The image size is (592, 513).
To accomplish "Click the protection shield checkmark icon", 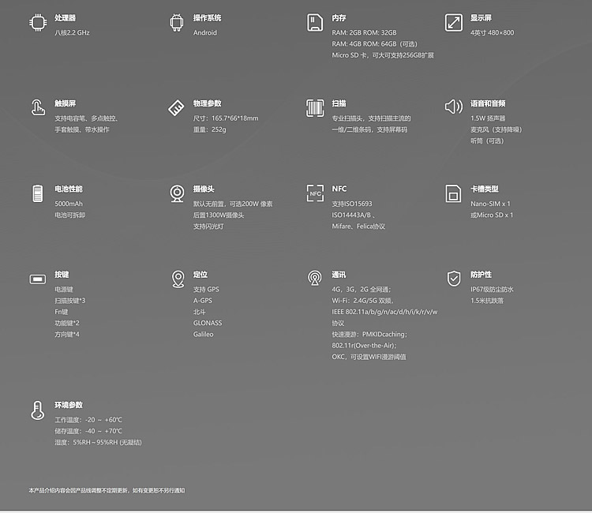I will point(453,279).
